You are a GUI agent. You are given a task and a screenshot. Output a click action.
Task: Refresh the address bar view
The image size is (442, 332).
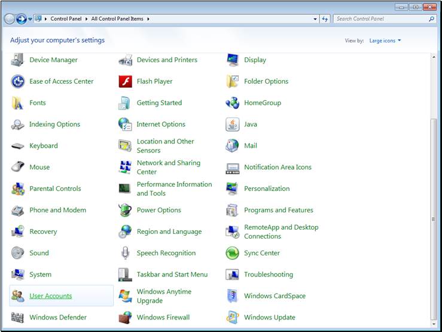click(x=325, y=19)
